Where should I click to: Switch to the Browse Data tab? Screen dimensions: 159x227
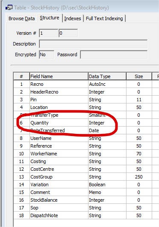point(22,18)
